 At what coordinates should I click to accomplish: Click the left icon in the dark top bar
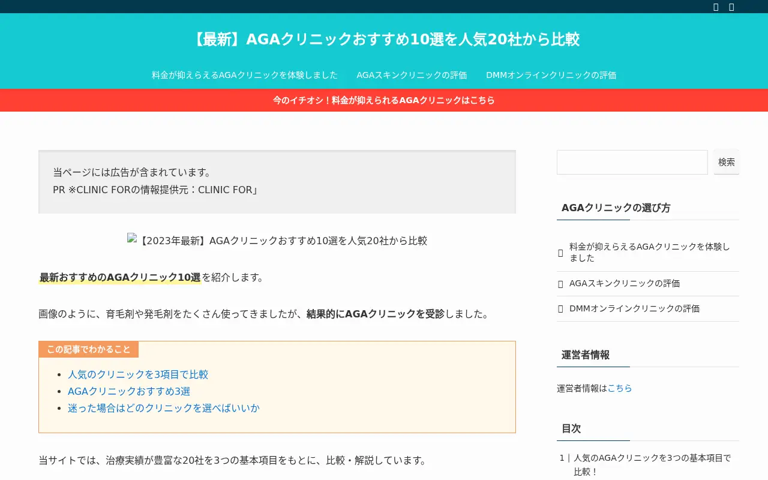(x=716, y=7)
